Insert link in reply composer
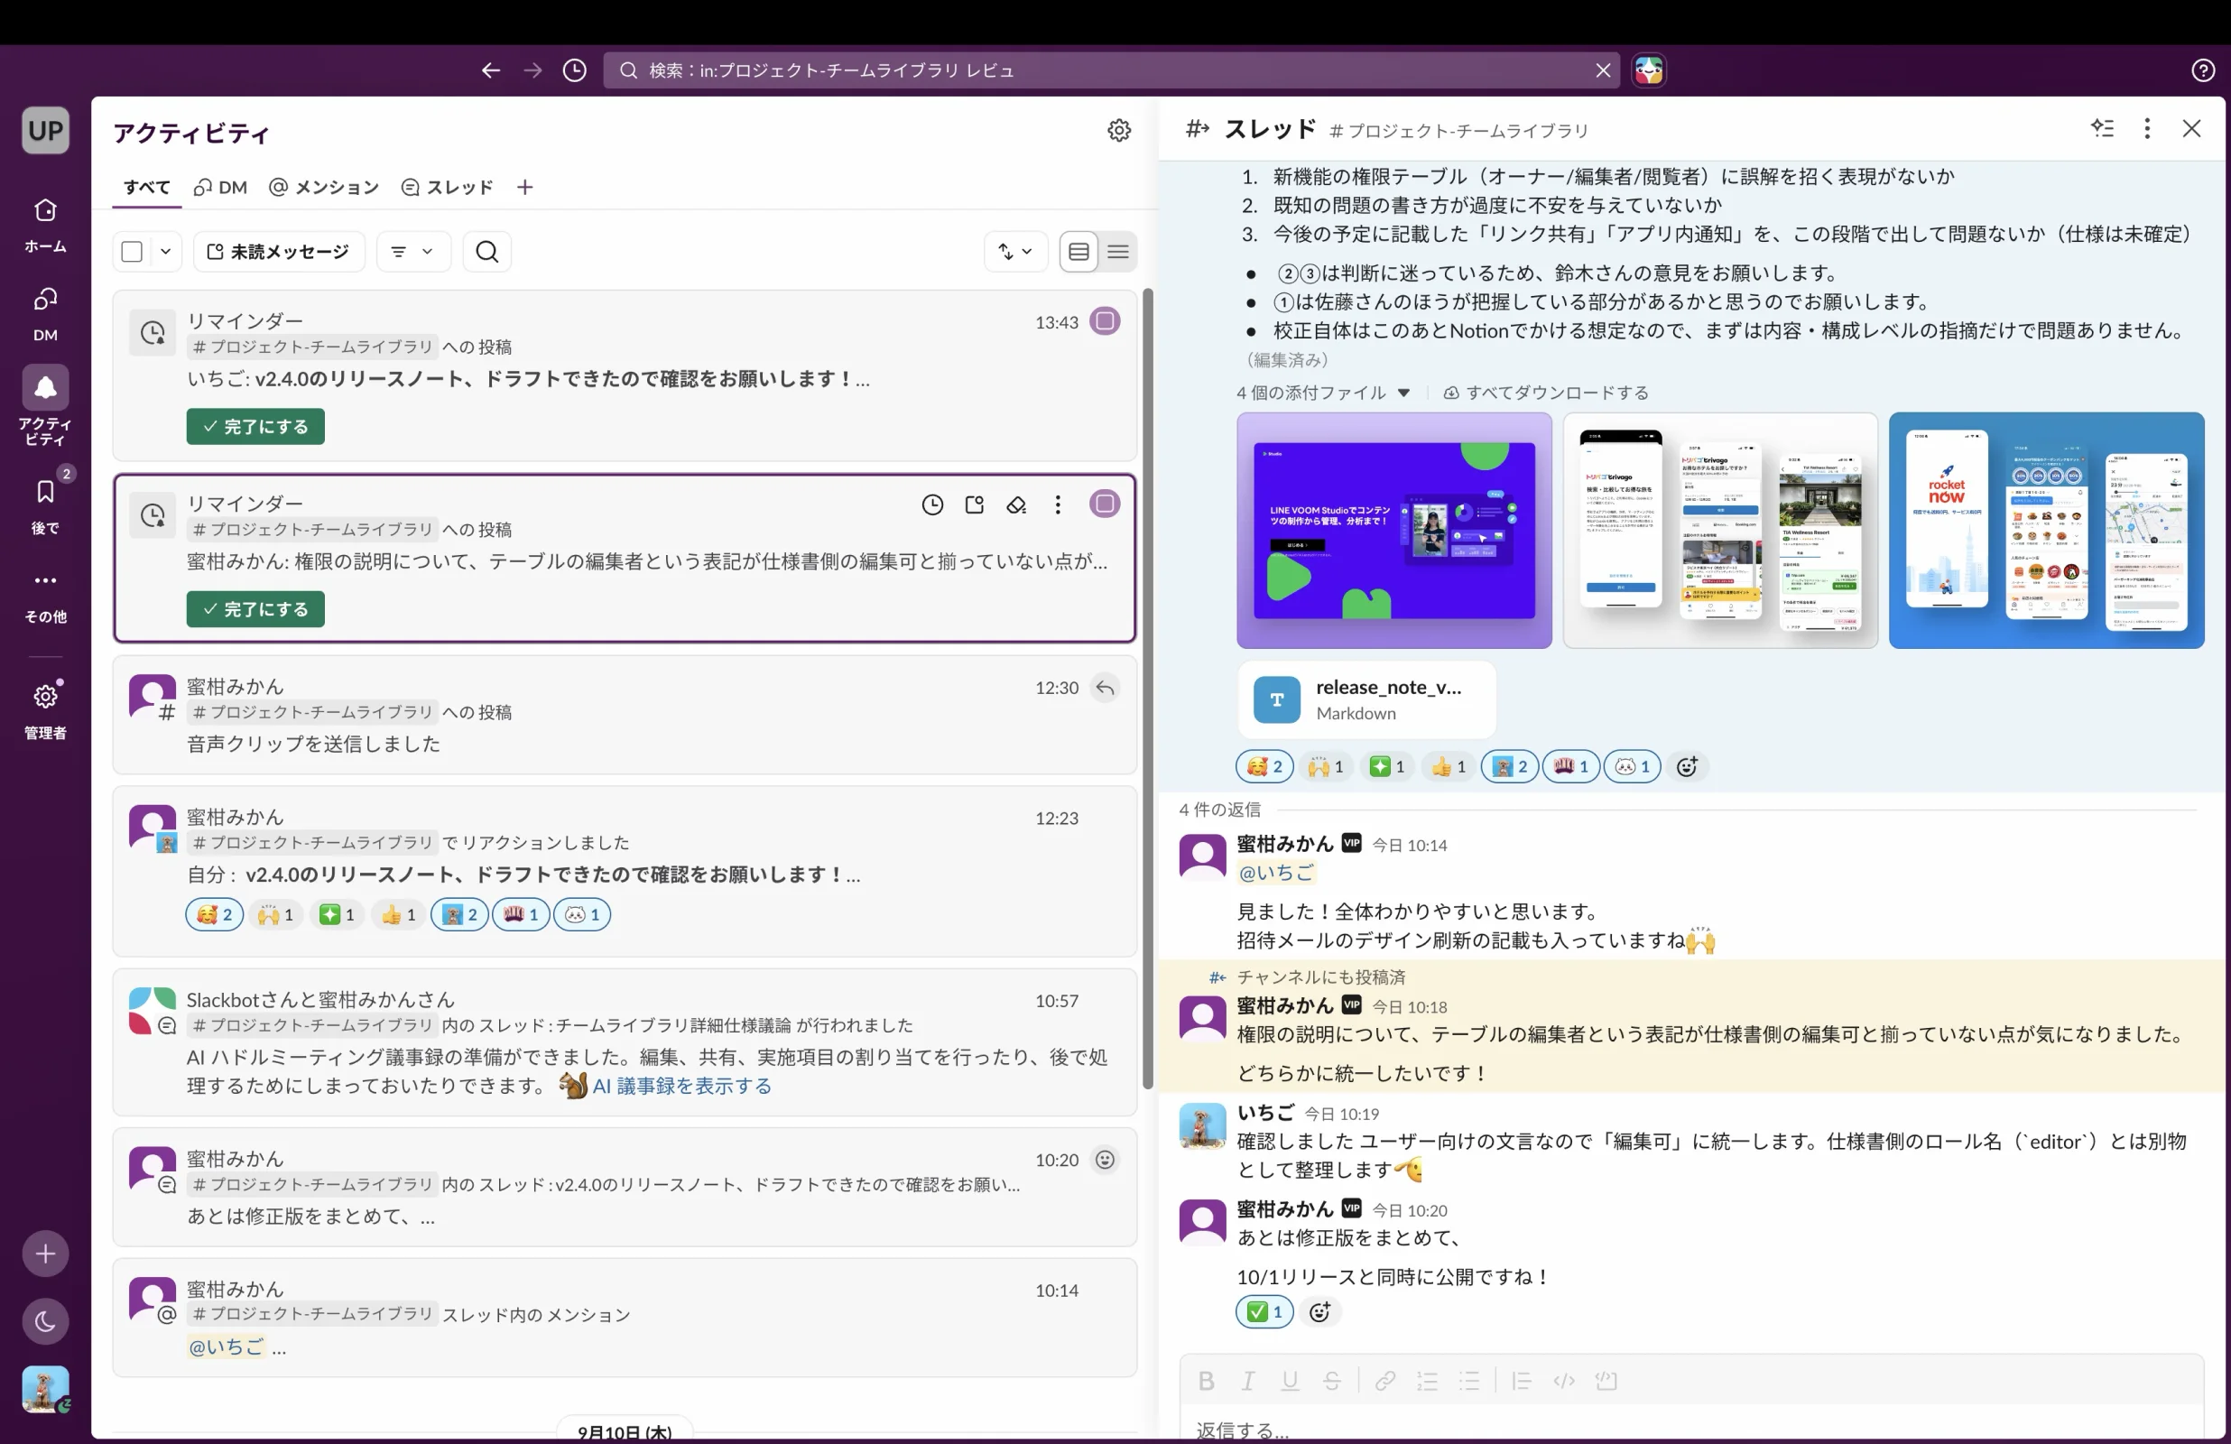The width and height of the screenshot is (2231, 1444). tap(1385, 1381)
